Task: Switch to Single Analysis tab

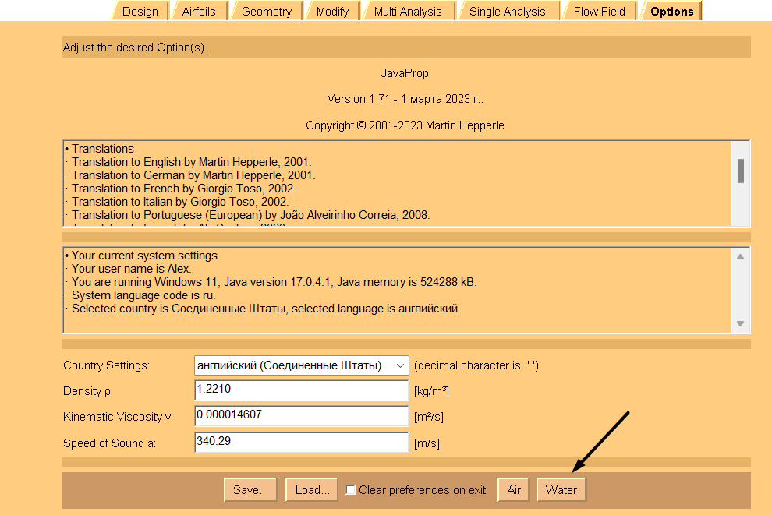Action: coord(508,12)
